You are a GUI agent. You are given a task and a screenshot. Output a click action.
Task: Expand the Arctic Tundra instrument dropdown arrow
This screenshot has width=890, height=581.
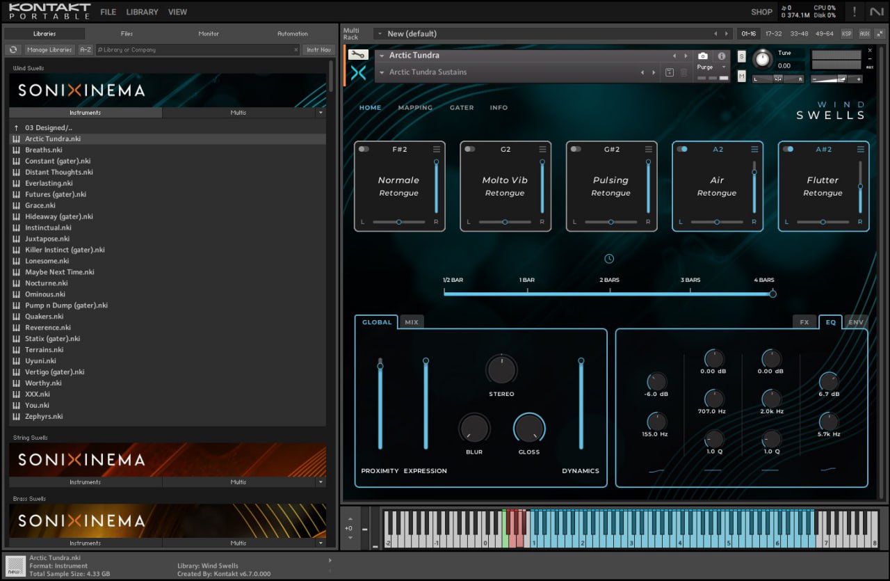(x=382, y=56)
